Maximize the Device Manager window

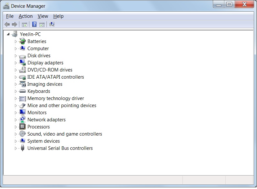point(229,4)
